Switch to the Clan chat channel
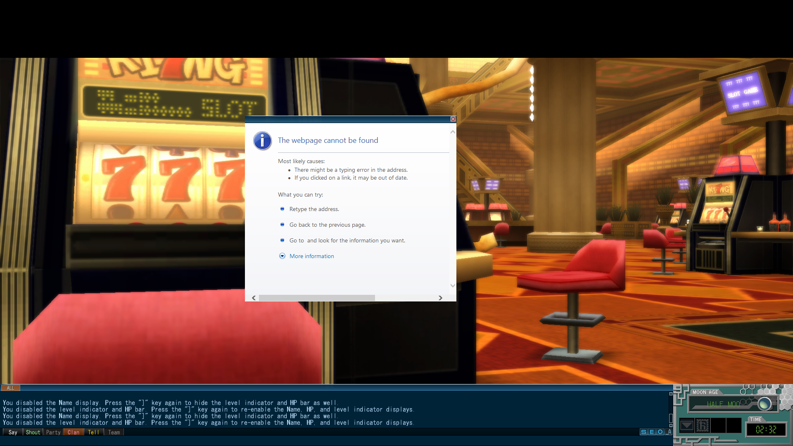 (74, 432)
